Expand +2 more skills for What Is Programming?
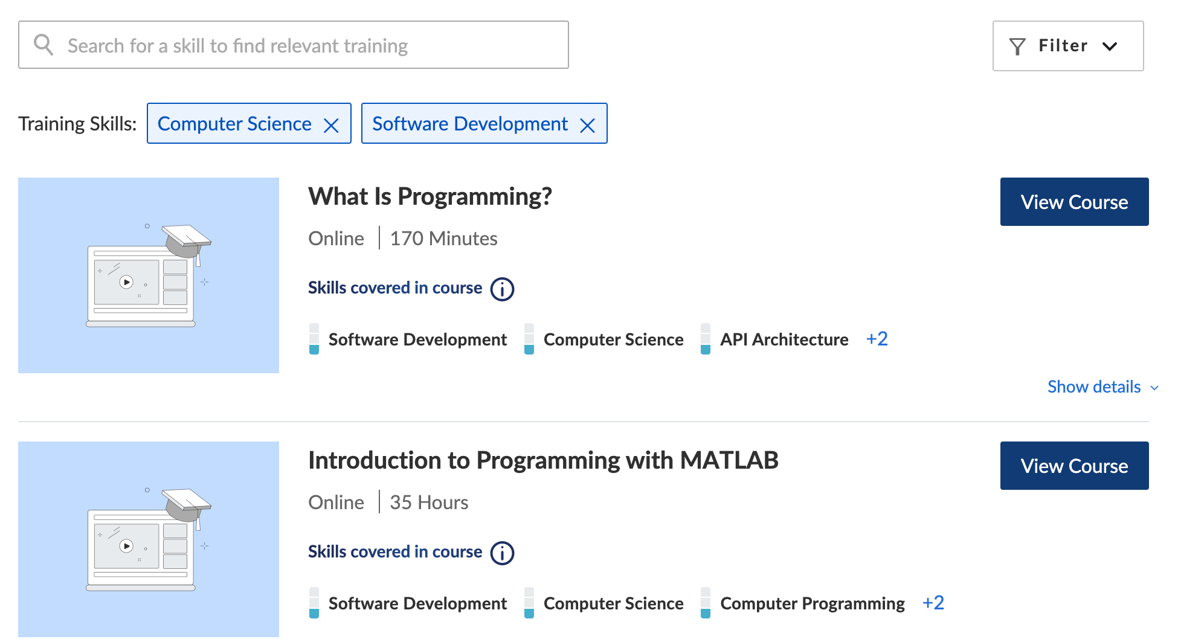Image resolution: width=1178 pixels, height=639 pixels. [x=877, y=339]
